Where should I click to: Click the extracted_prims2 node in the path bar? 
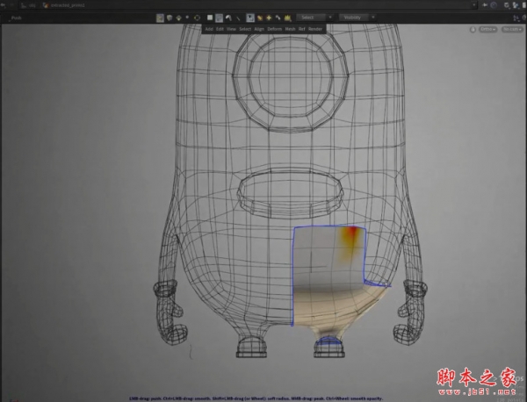coord(64,5)
